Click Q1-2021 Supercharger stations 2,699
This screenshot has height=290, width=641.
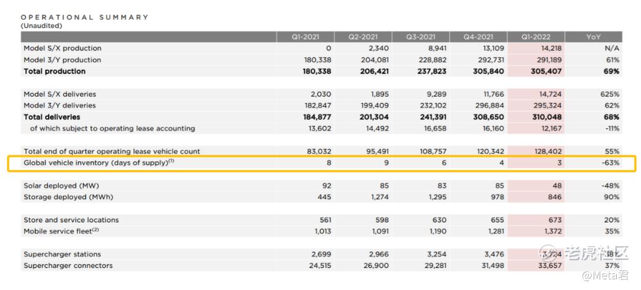[321, 254]
